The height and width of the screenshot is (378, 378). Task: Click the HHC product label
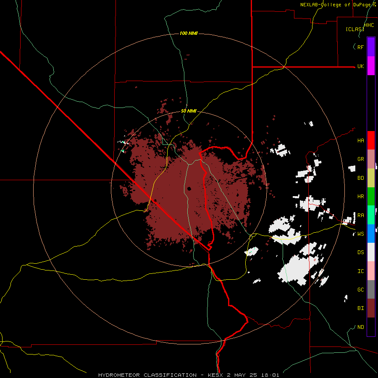click(x=369, y=25)
